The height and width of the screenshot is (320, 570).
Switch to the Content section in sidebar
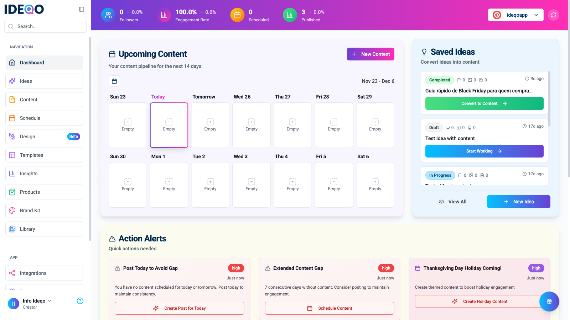pyautogui.click(x=28, y=100)
